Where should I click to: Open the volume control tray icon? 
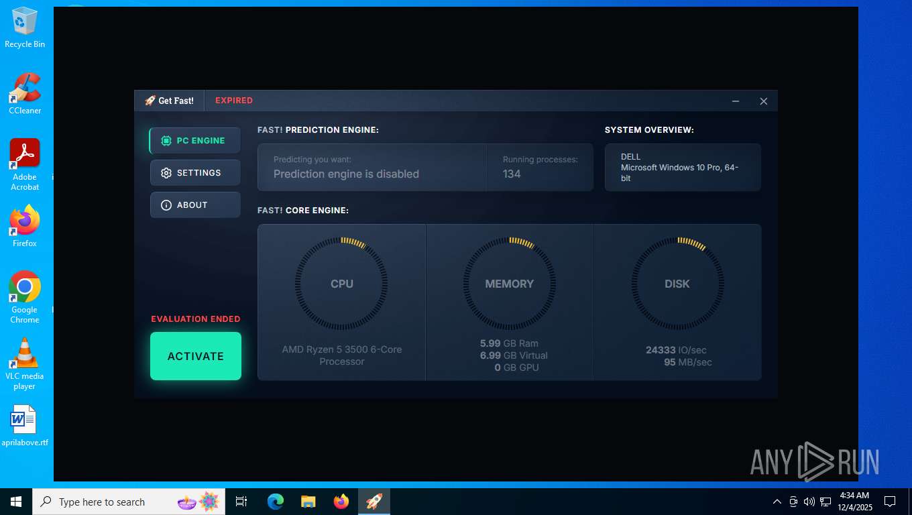809,502
